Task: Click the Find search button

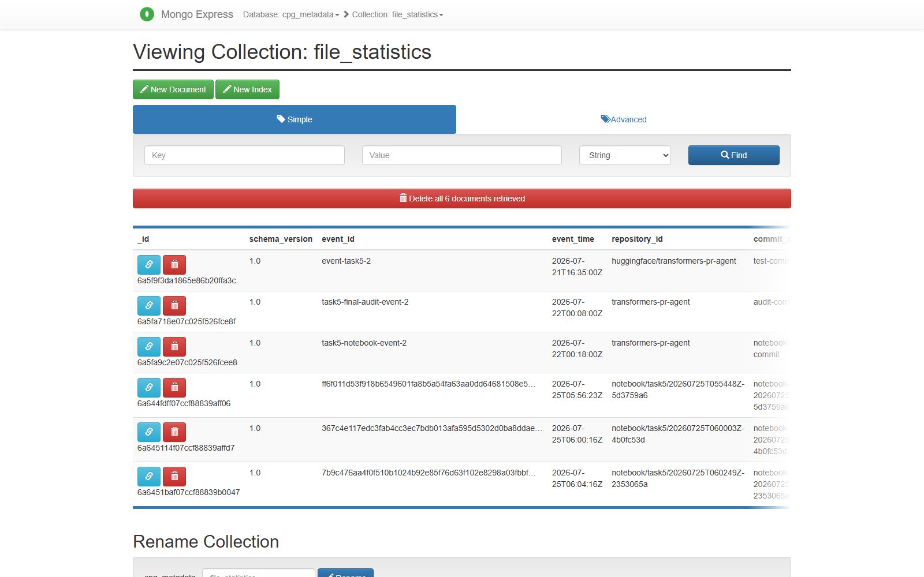Action: point(734,155)
